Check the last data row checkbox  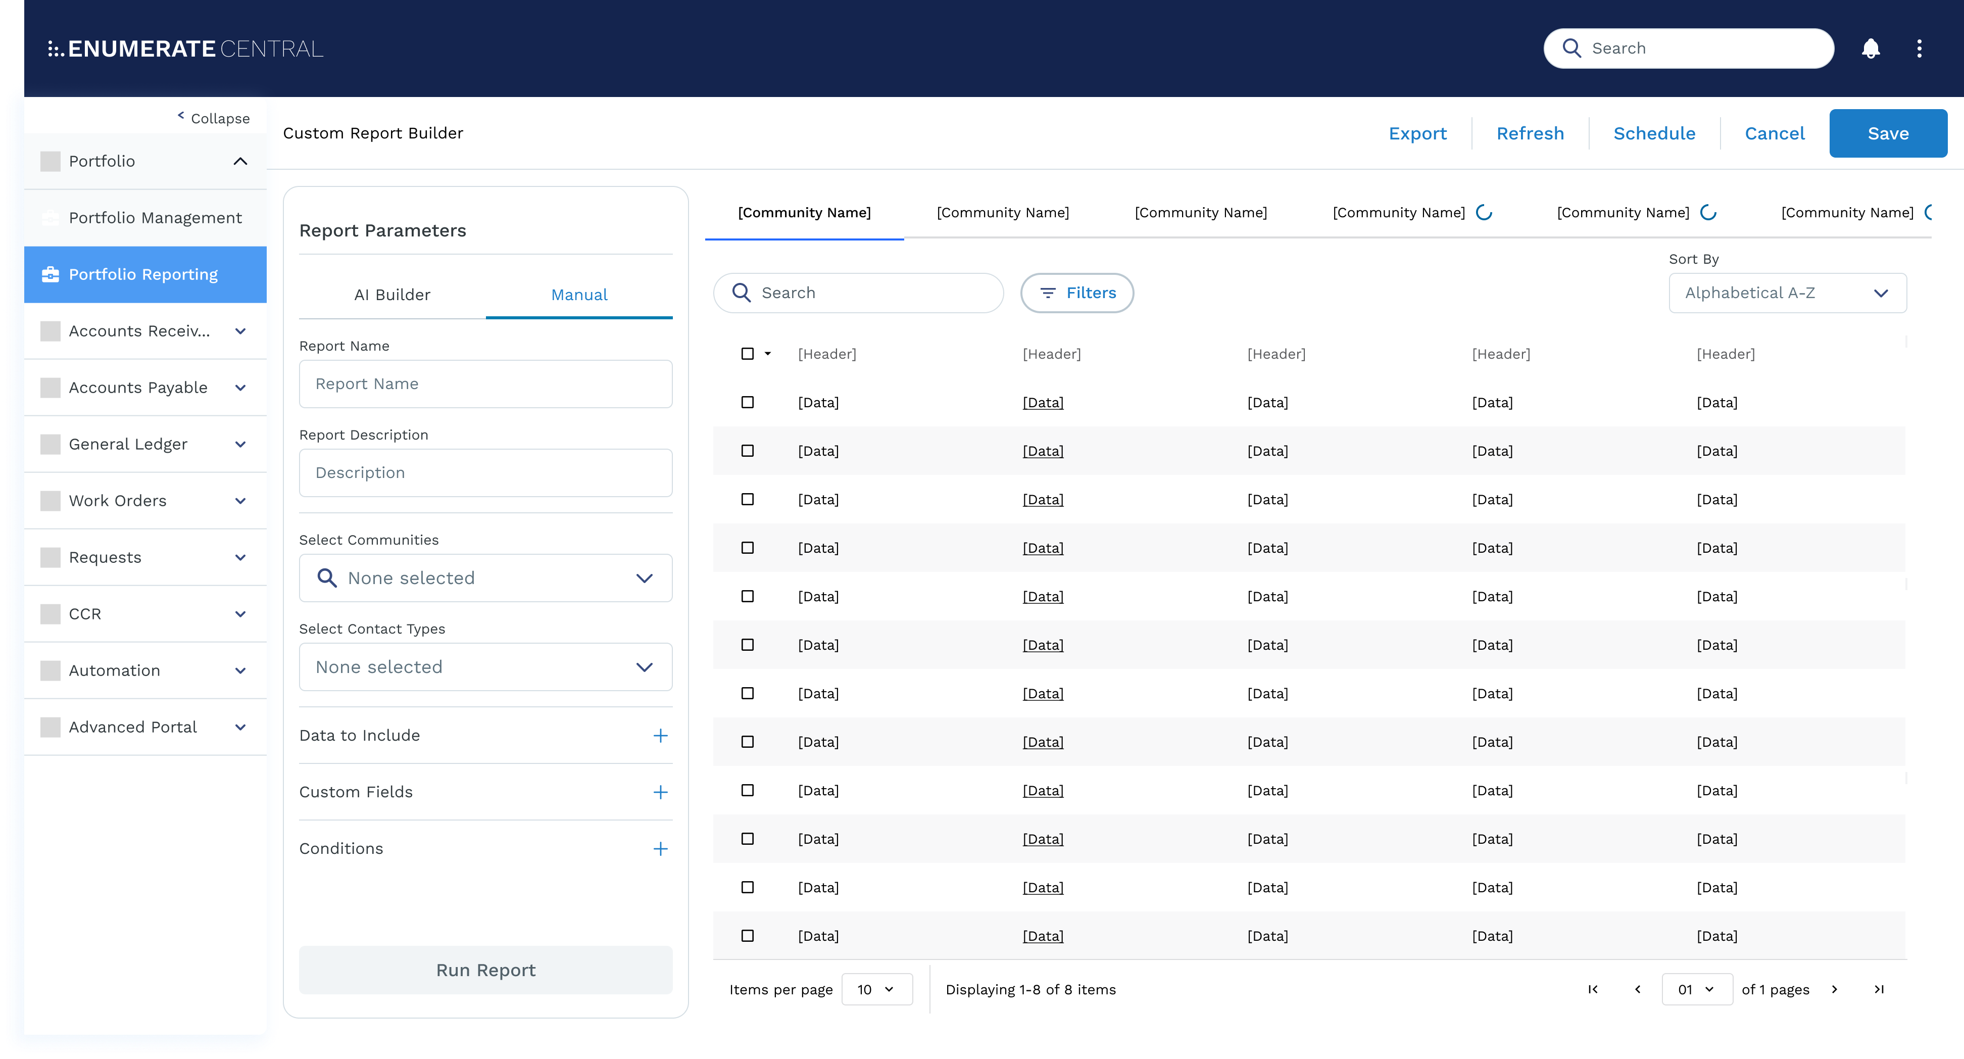pos(747,936)
